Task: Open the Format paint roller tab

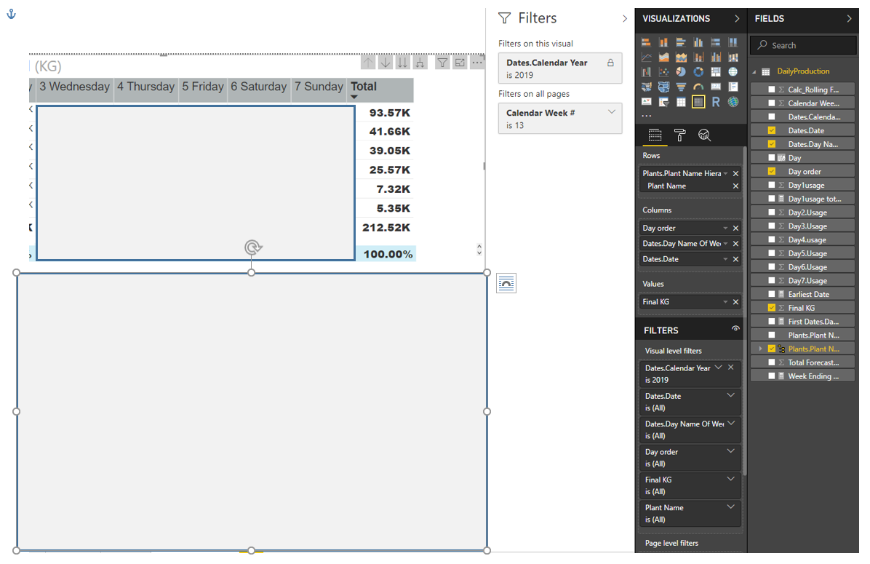Action: [x=679, y=135]
